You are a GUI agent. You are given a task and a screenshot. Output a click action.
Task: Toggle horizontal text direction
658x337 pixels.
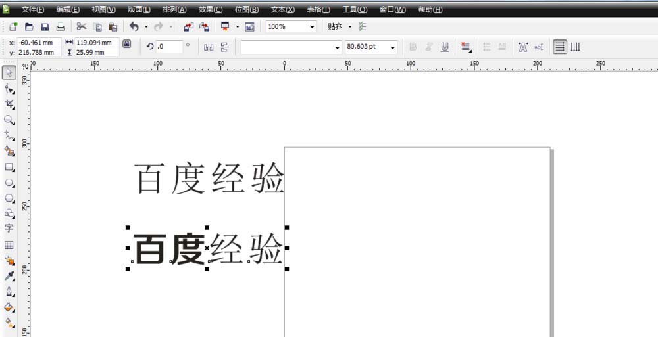[559, 47]
